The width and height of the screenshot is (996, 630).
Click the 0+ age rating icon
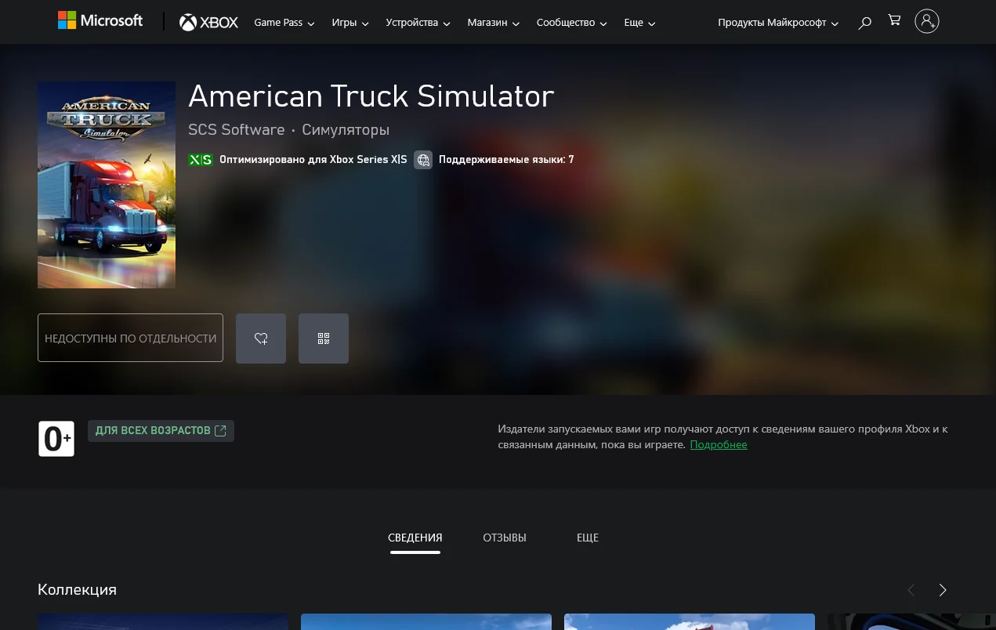(x=56, y=439)
